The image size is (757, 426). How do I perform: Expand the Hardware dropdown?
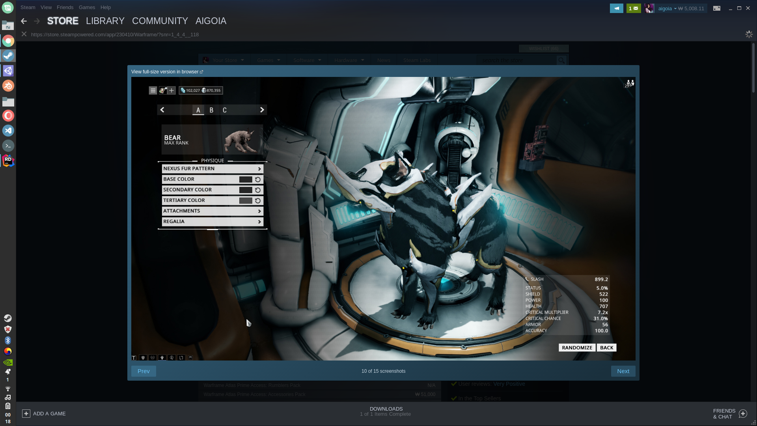point(349,60)
